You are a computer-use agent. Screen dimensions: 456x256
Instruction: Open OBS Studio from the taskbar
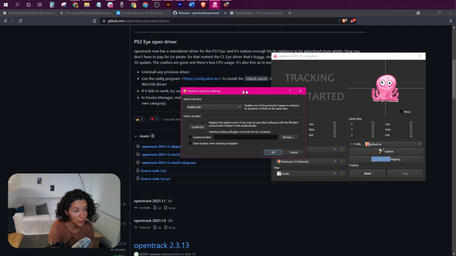point(157,4)
